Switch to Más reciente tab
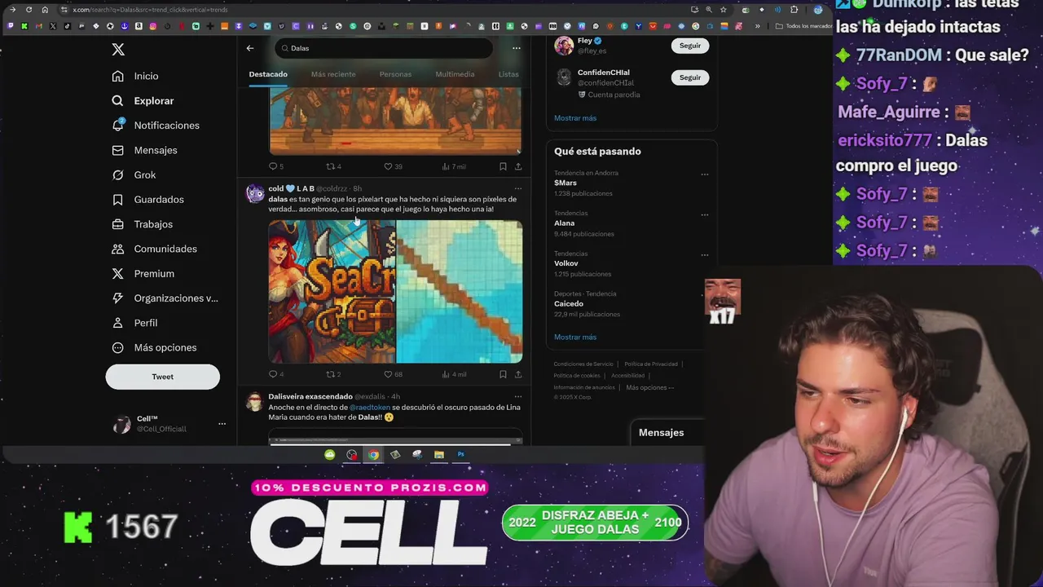1043x587 pixels. pyautogui.click(x=333, y=74)
